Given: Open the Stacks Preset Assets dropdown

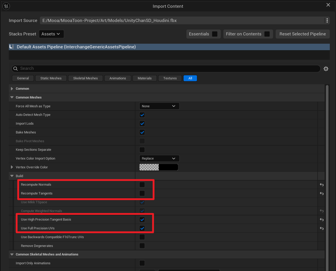Looking at the screenshot, I should tap(51, 34).
